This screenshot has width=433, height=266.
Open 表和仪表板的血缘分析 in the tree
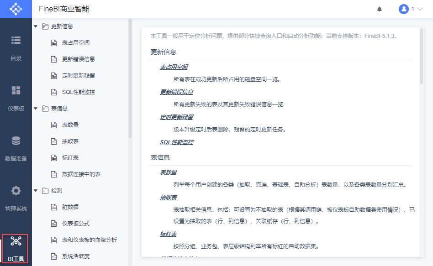click(x=89, y=240)
